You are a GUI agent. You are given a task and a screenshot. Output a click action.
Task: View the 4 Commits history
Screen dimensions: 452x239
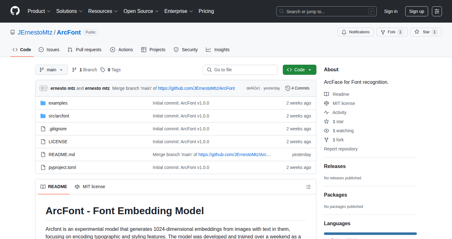click(x=297, y=88)
